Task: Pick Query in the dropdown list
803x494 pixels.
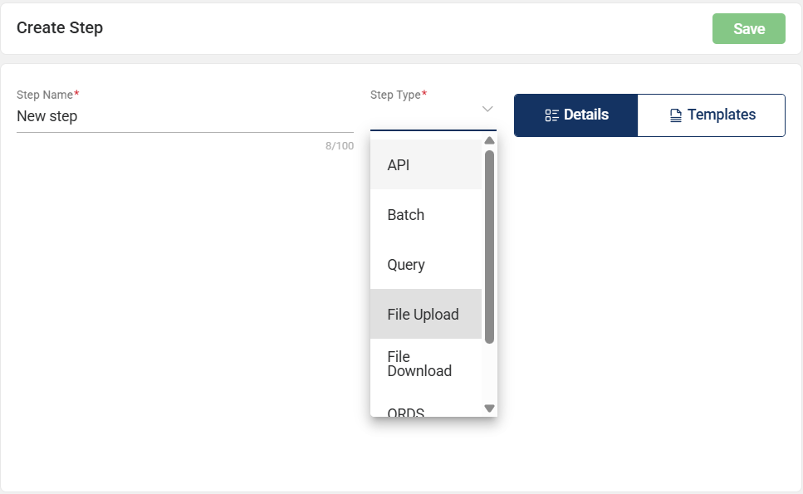Action: [x=425, y=264]
